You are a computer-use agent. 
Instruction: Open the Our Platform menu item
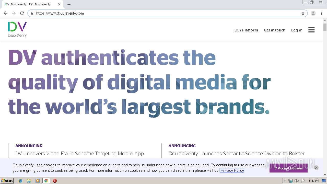[246, 30]
